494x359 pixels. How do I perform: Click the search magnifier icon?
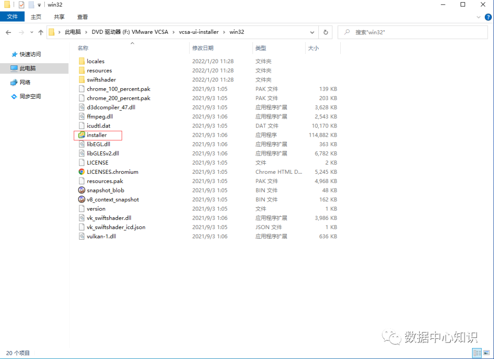(x=347, y=32)
